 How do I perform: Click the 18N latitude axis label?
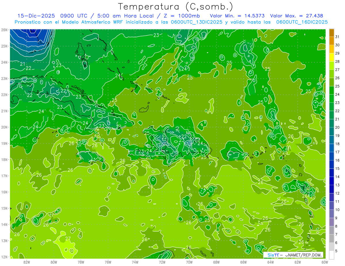coord(4,160)
